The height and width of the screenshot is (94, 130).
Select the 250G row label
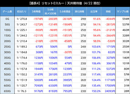(7, 47)
